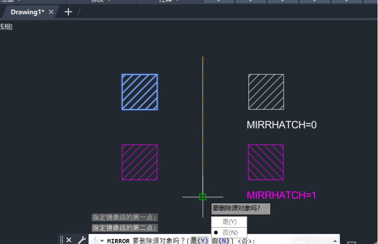Choose 是(Y) option in the command line
378x244 pixels.
pos(199,241)
